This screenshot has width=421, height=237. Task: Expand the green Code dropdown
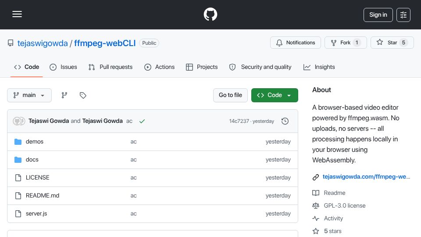[275, 95]
